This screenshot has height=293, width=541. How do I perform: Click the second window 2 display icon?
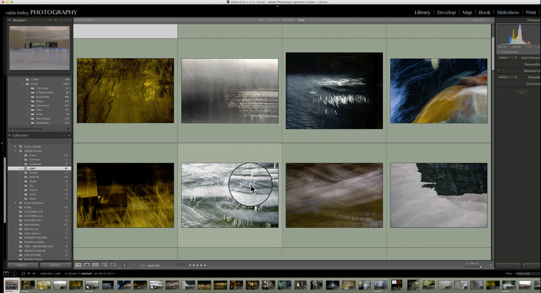[x=14, y=274]
